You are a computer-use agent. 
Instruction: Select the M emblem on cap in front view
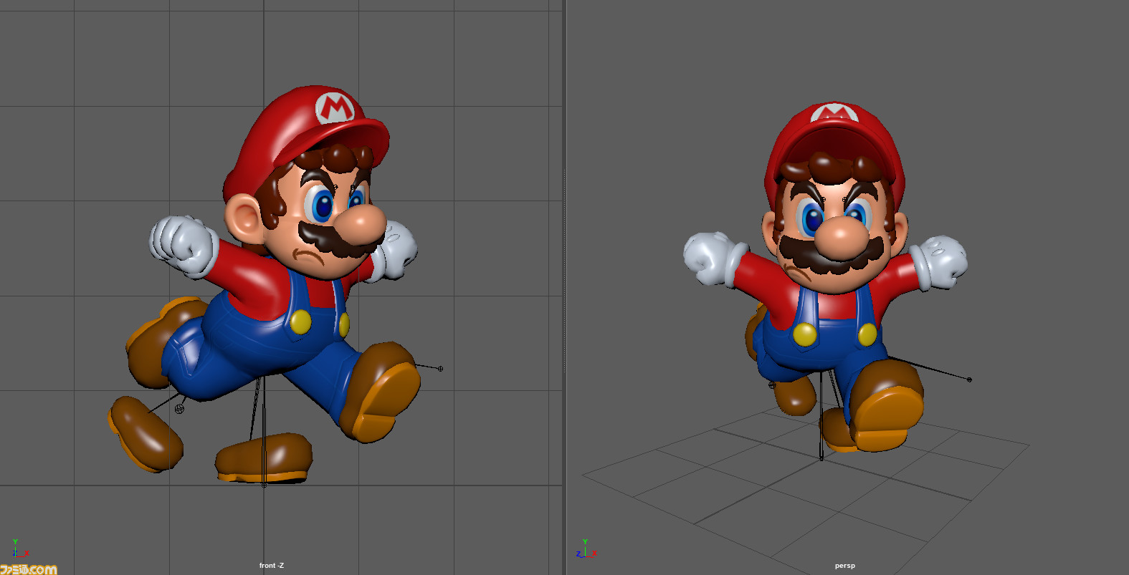click(x=335, y=107)
